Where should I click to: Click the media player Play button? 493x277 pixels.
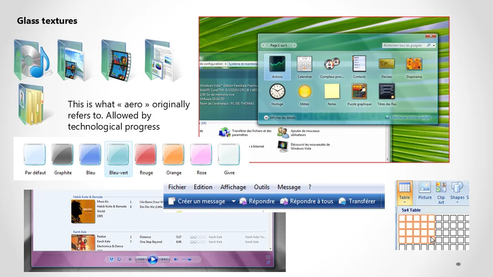click(x=152, y=259)
